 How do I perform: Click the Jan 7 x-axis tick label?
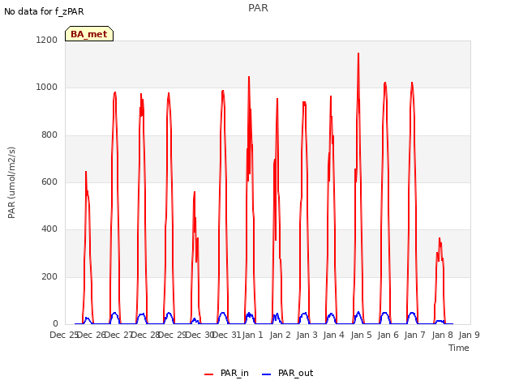pyautogui.click(x=414, y=335)
